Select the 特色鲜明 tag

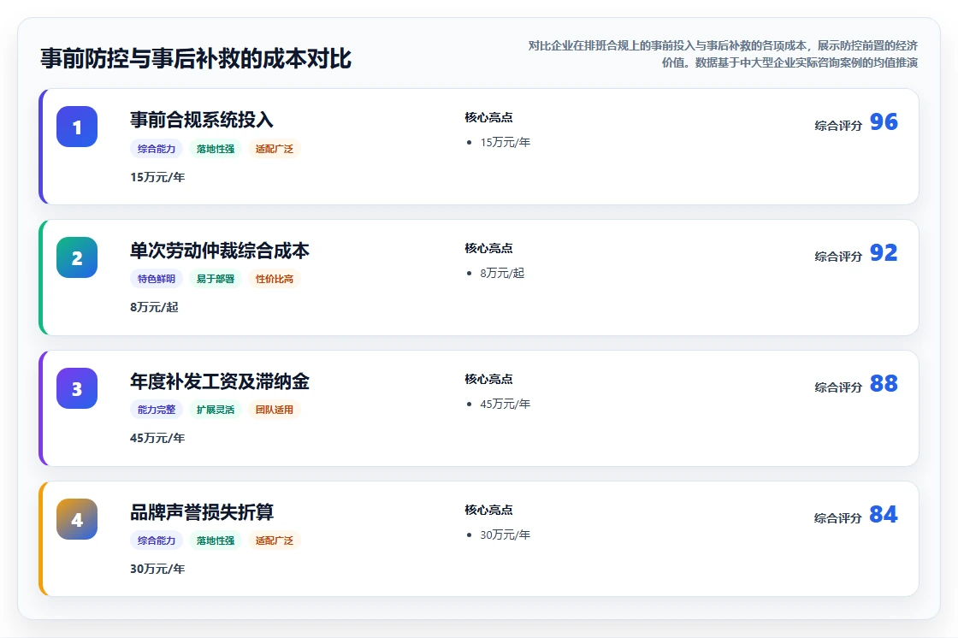tap(157, 279)
